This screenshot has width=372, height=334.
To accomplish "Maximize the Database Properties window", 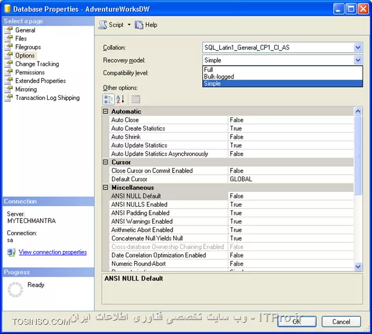I will click(351, 9).
